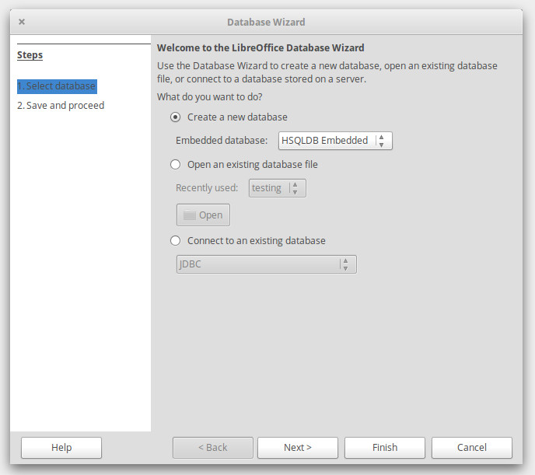Choose Open an existing database file
535x475 pixels.
[x=175, y=164]
